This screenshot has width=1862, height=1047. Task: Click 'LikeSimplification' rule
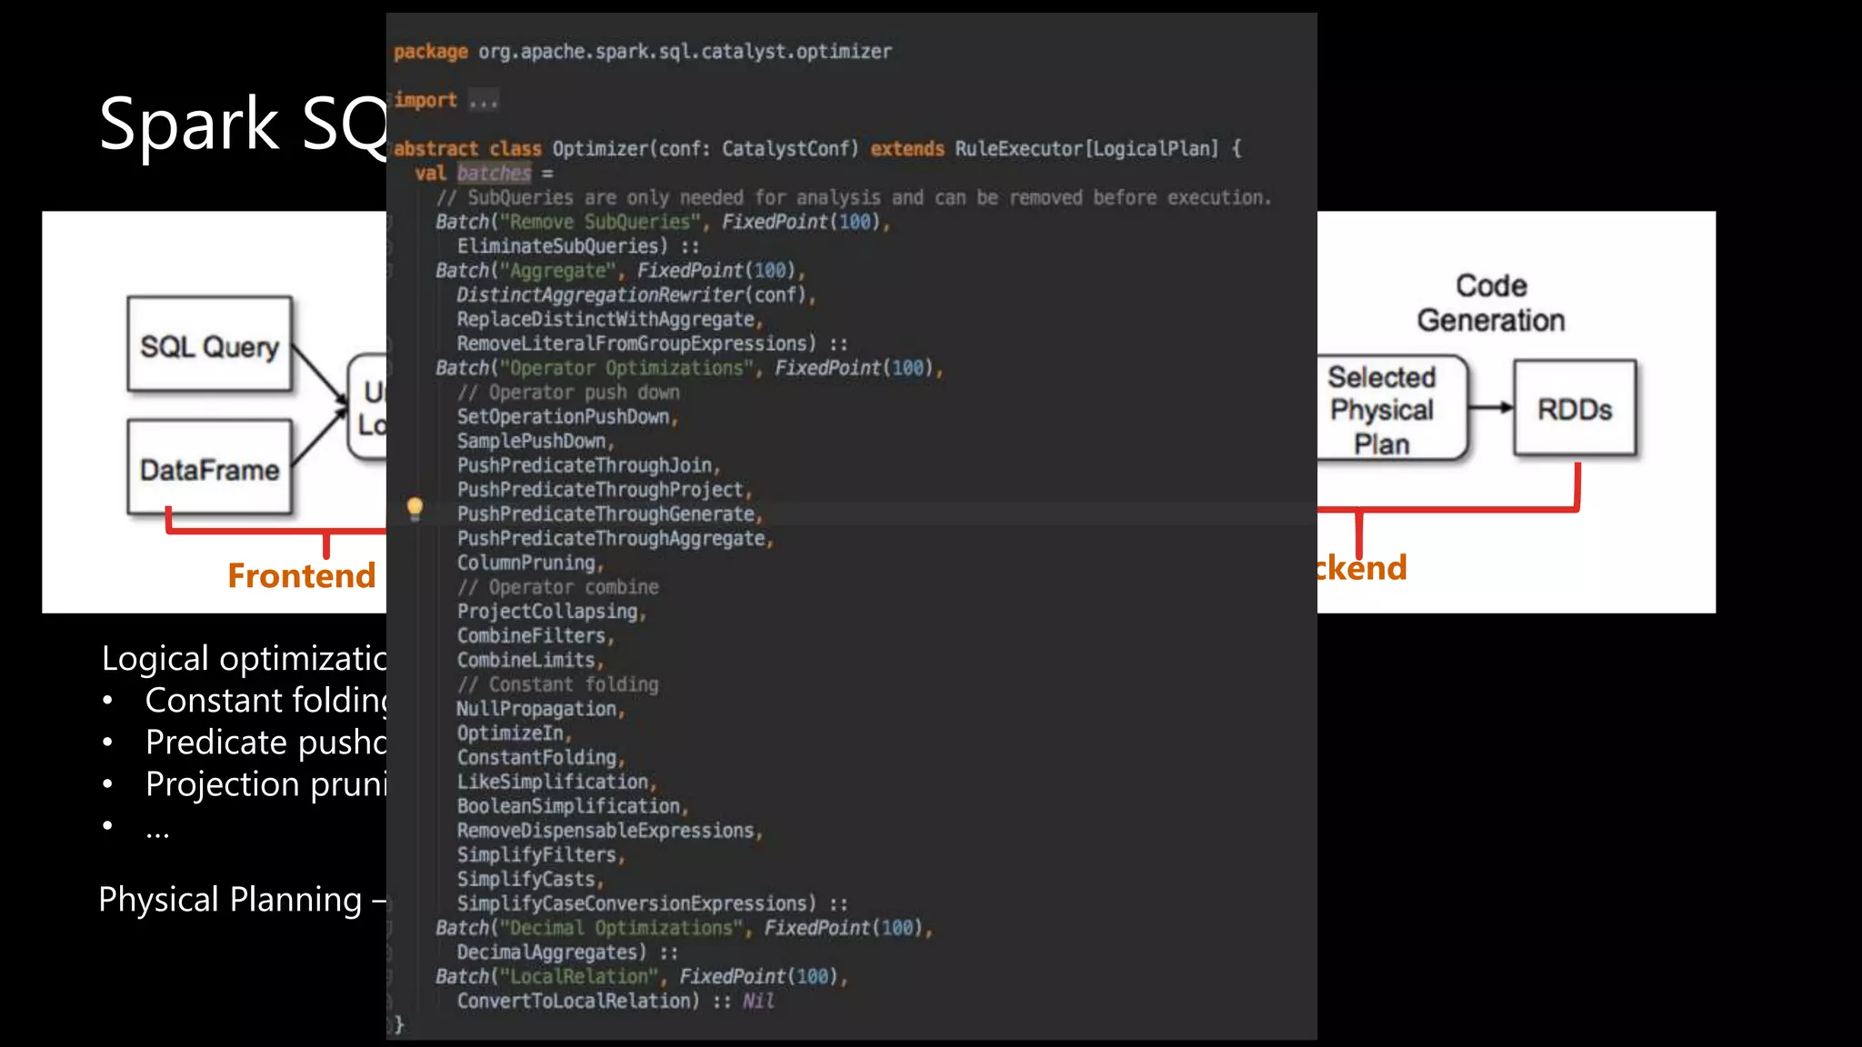[x=553, y=783]
